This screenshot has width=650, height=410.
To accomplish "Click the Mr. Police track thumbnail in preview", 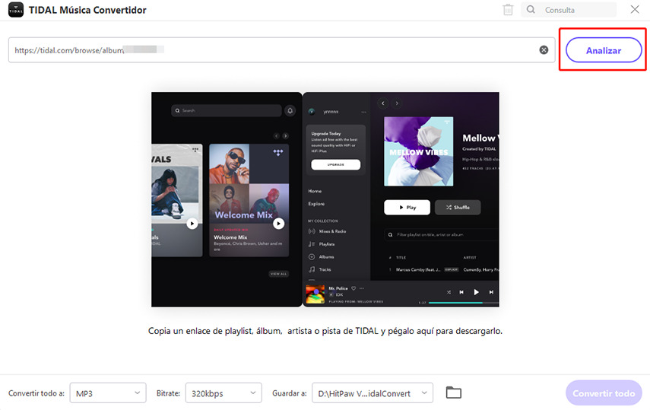I will [315, 294].
